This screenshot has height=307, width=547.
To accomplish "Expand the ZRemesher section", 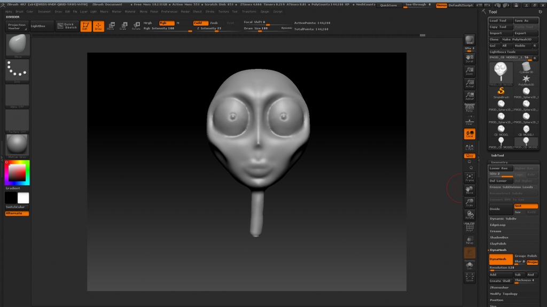I will pyautogui.click(x=500, y=287).
